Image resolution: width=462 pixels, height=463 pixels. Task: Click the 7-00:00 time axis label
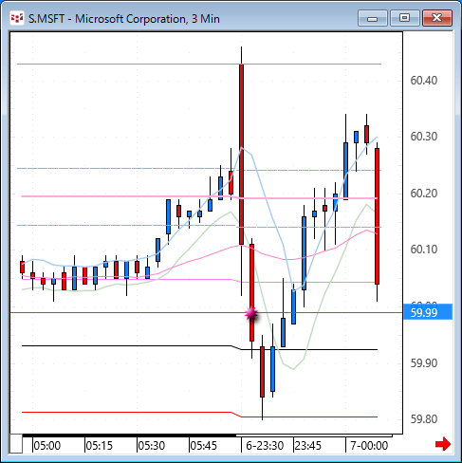(x=369, y=446)
